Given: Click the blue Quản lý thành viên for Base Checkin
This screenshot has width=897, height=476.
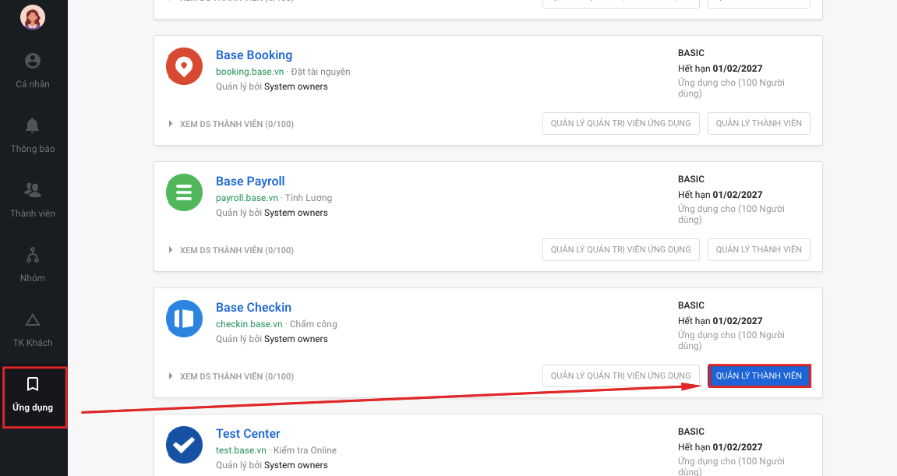Looking at the screenshot, I should (759, 376).
